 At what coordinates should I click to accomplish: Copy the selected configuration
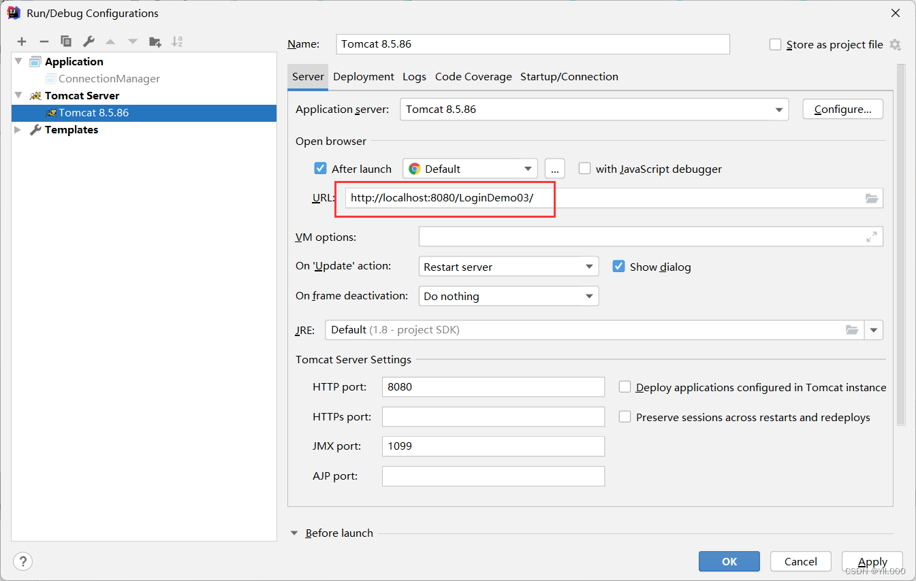(x=66, y=41)
